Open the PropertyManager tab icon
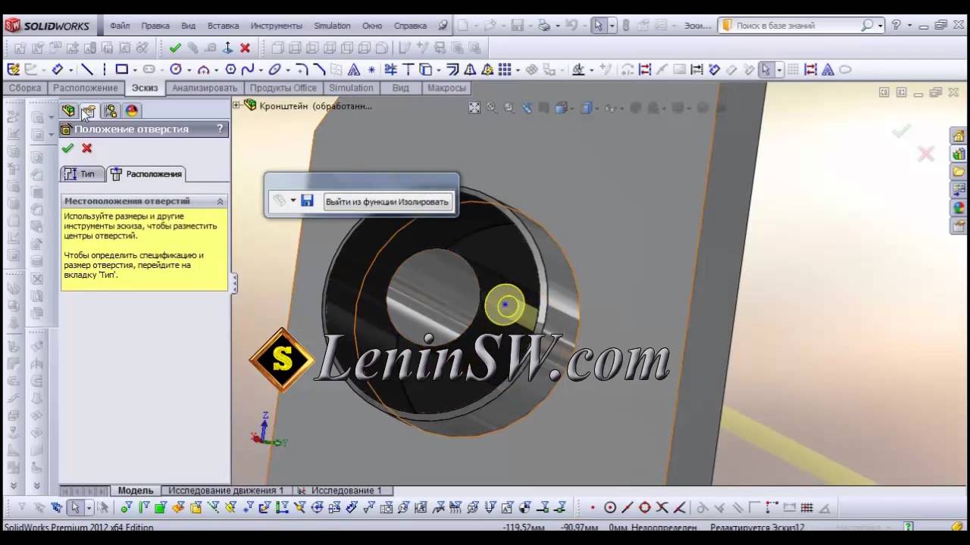The height and width of the screenshot is (545, 970). tap(89, 111)
